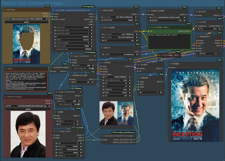Open interpolation nearest combo in Image Resize
This screenshot has height=161, width=225.
(69, 146)
